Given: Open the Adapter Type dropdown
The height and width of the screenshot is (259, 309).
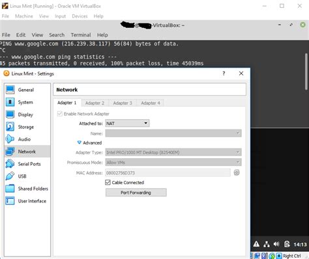Looking at the screenshot, I should tap(173, 152).
